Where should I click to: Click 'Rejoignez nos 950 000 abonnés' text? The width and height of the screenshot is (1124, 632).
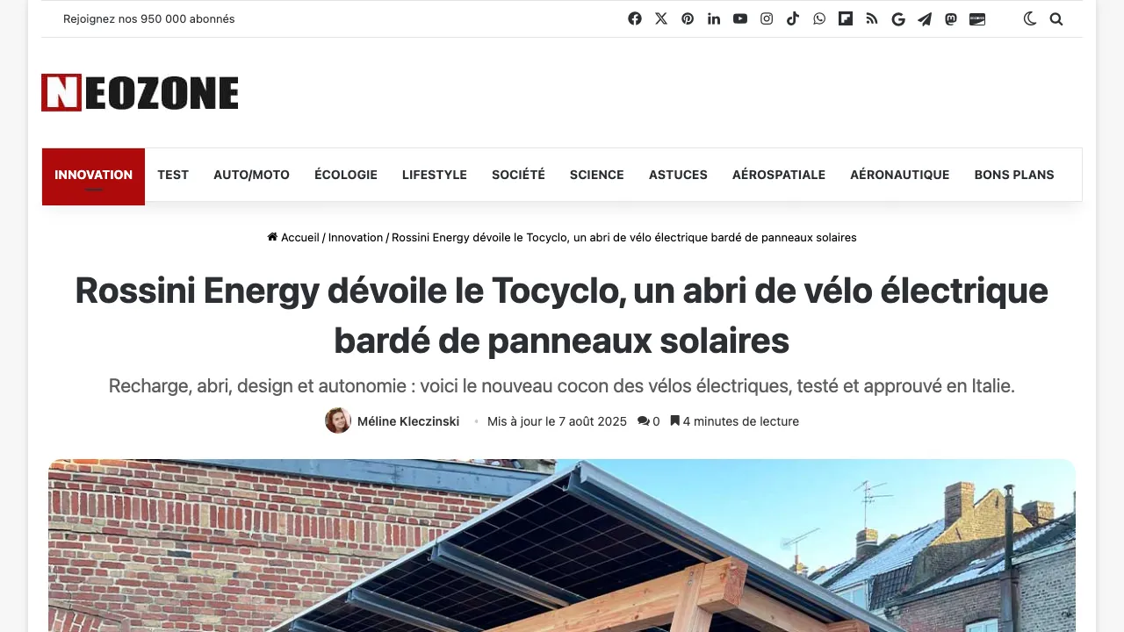pos(149,18)
